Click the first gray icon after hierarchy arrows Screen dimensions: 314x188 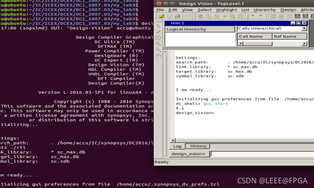tap(273, 16)
